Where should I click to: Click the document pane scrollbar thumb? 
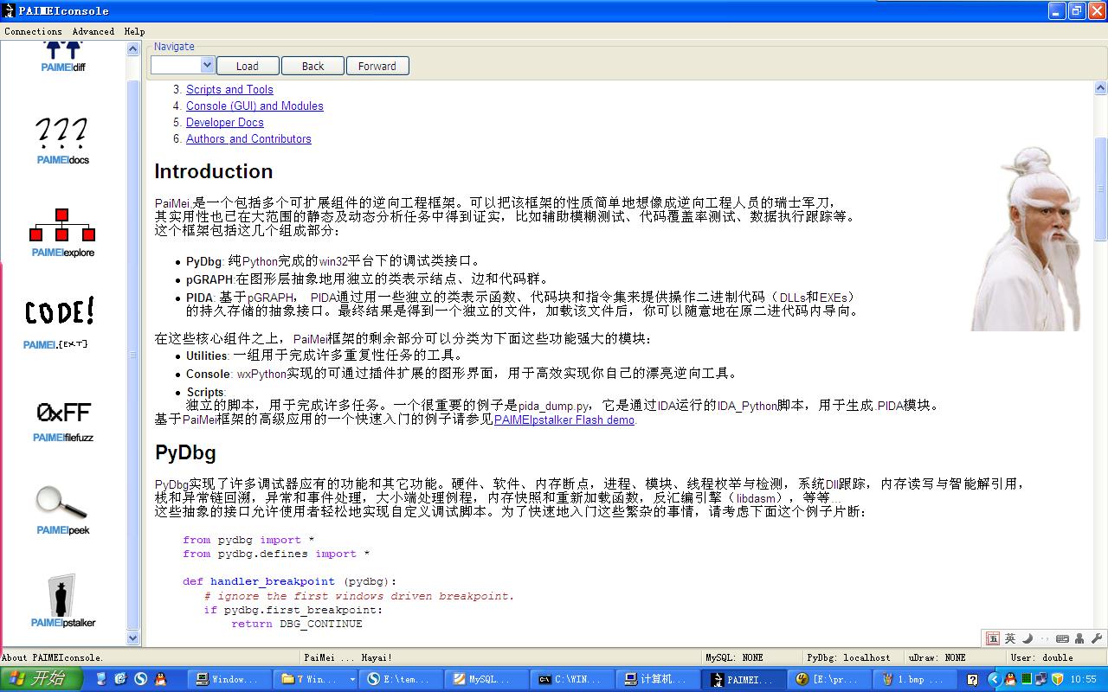point(1101,189)
